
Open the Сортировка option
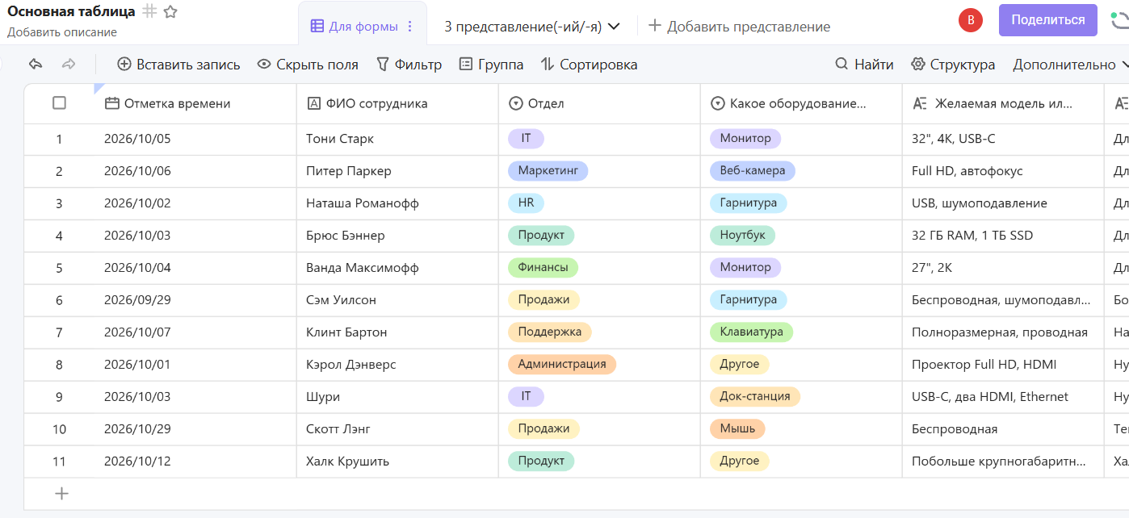pyautogui.click(x=589, y=65)
